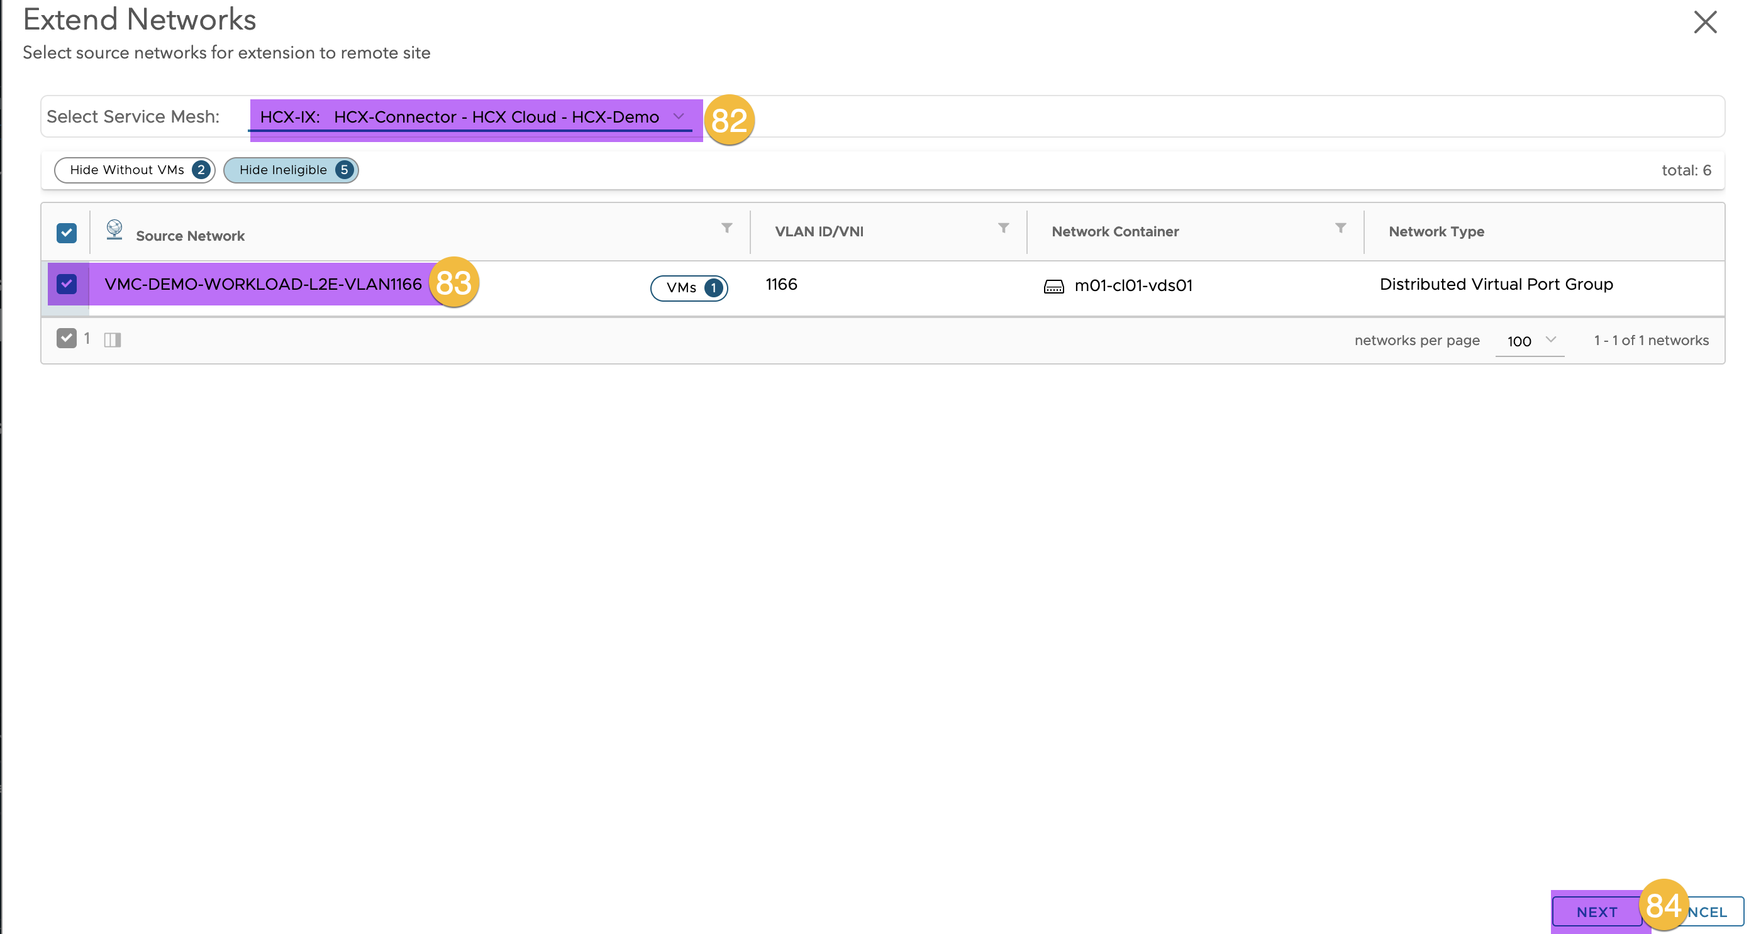Filter the Network Container column

pos(1340,228)
